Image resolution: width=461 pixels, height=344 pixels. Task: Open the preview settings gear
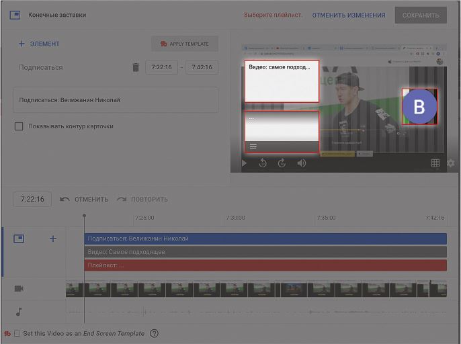pyautogui.click(x=450, y=163)
